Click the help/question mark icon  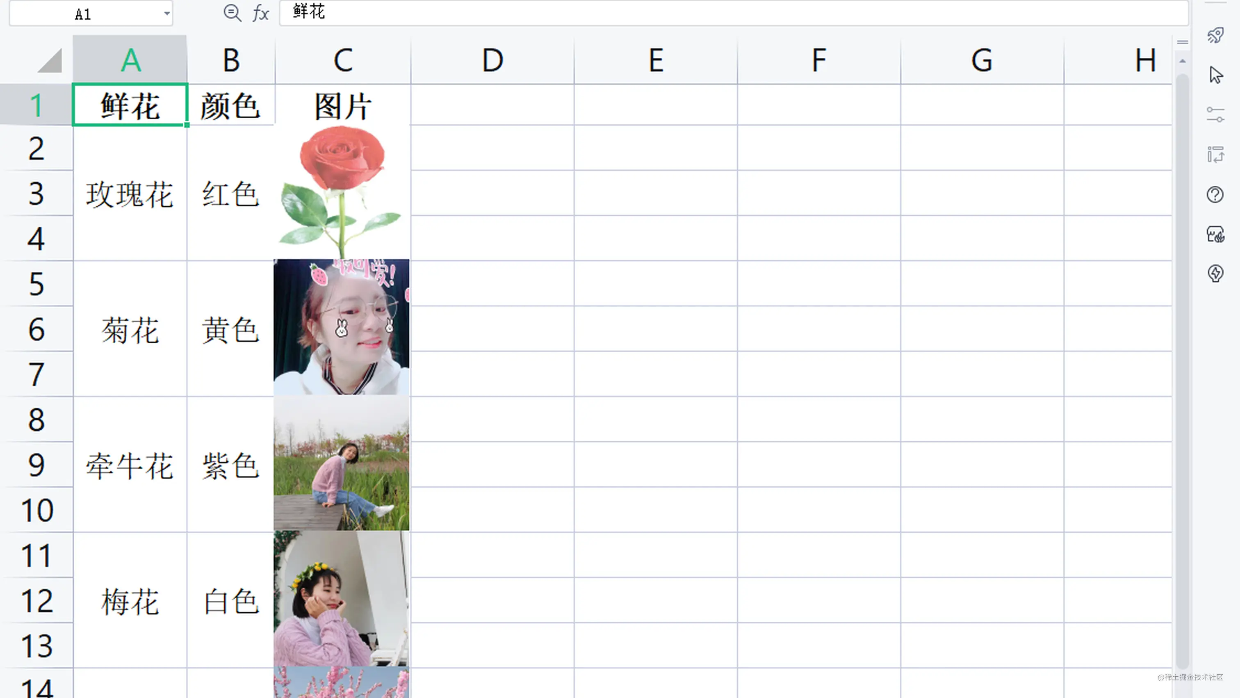coord(1215,194)
